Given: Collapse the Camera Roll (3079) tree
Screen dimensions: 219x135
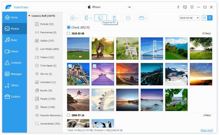Looking at the screenshot, I should [29, 16].
